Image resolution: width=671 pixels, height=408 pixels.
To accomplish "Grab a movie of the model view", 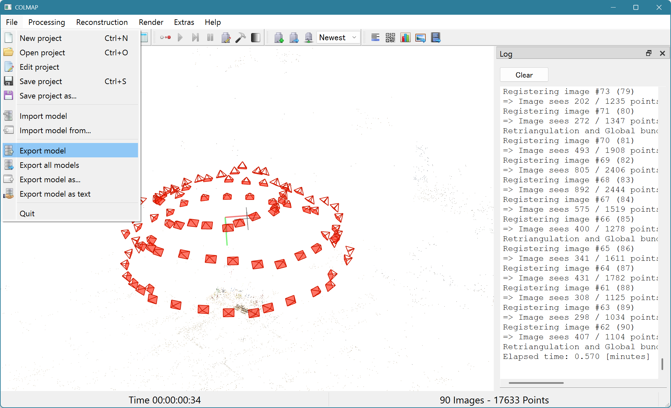I will pyautogui.click(x=435, y=37).
